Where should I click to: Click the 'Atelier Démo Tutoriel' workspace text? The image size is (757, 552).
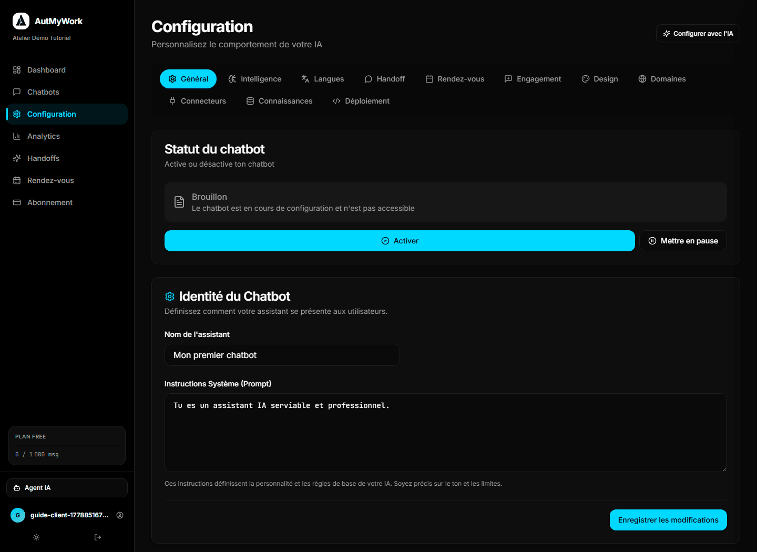(x=42, y=38)
